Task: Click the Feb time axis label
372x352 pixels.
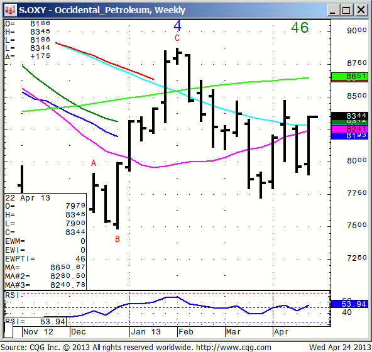Action: tap(186, 332)
